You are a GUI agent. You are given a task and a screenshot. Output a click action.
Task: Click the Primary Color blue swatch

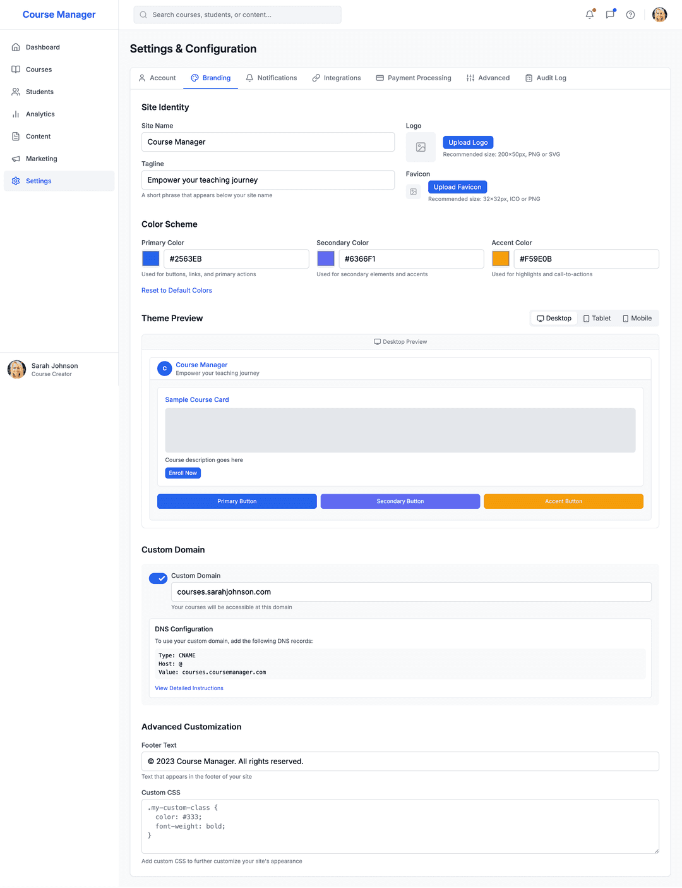point(151,258)
